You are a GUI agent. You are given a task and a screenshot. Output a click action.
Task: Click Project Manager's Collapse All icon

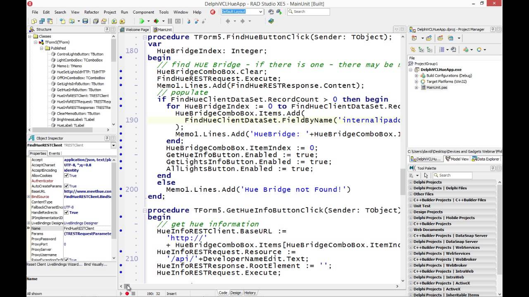tap(429, 49)
